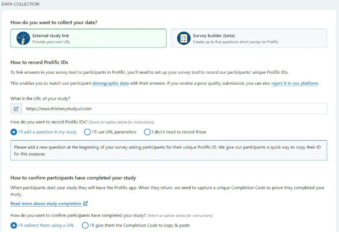Click the confirm participants completed study heading
The image size is (339, 232).
tap(73, 178)
